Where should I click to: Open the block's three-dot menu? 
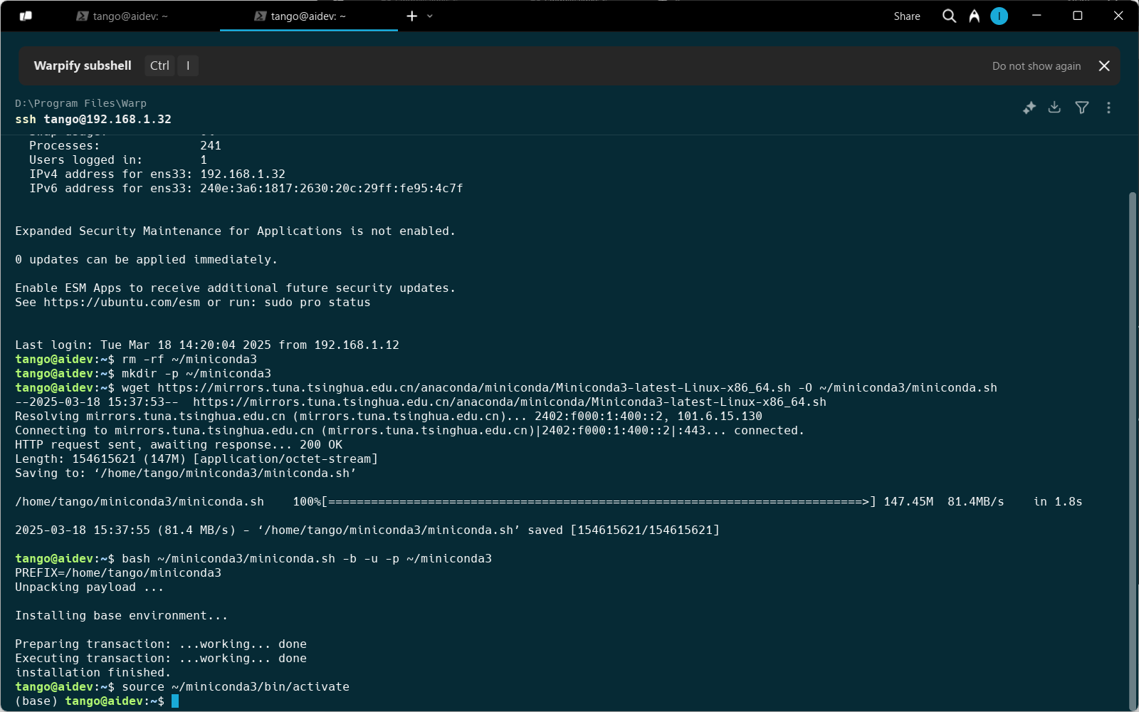(x=1108, y=108)
